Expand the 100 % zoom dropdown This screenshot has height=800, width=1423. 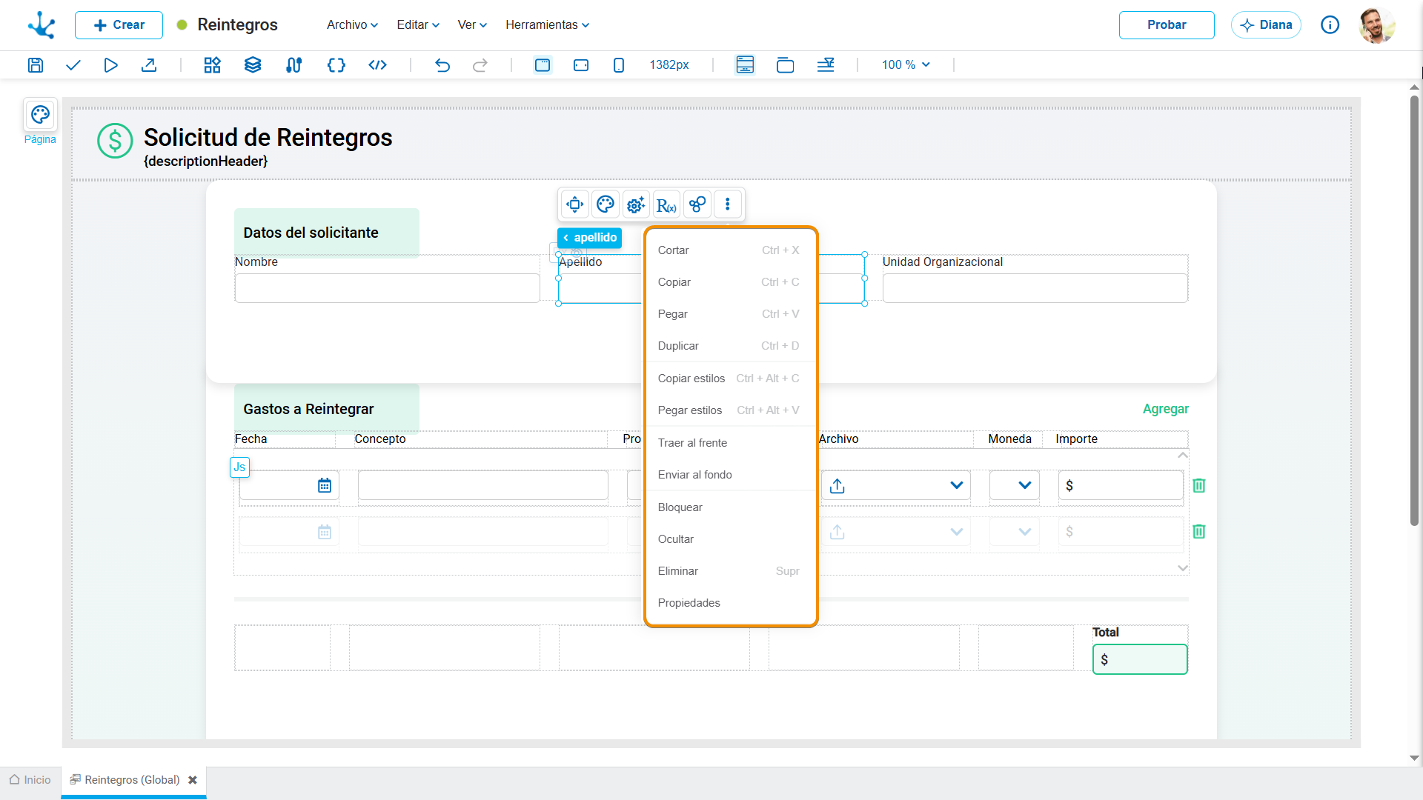[x=906, y=65]
